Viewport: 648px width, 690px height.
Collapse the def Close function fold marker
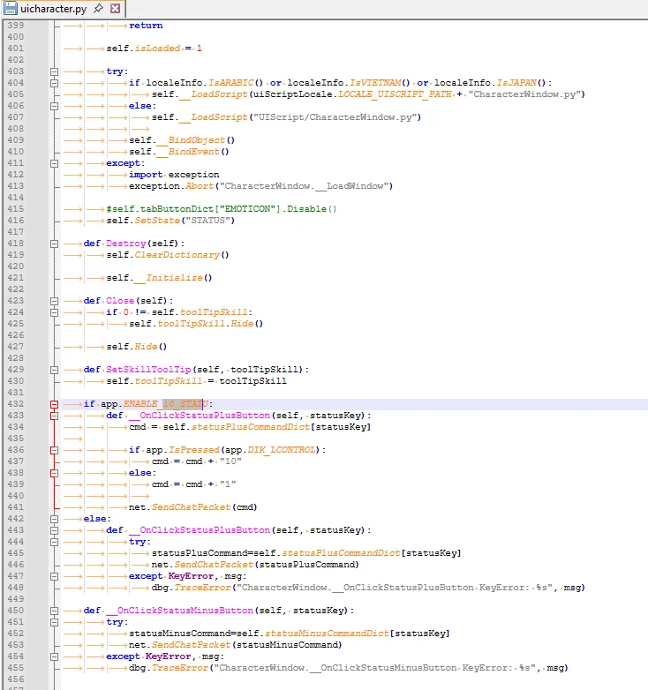pyautogui.click(x=54, y=301)
